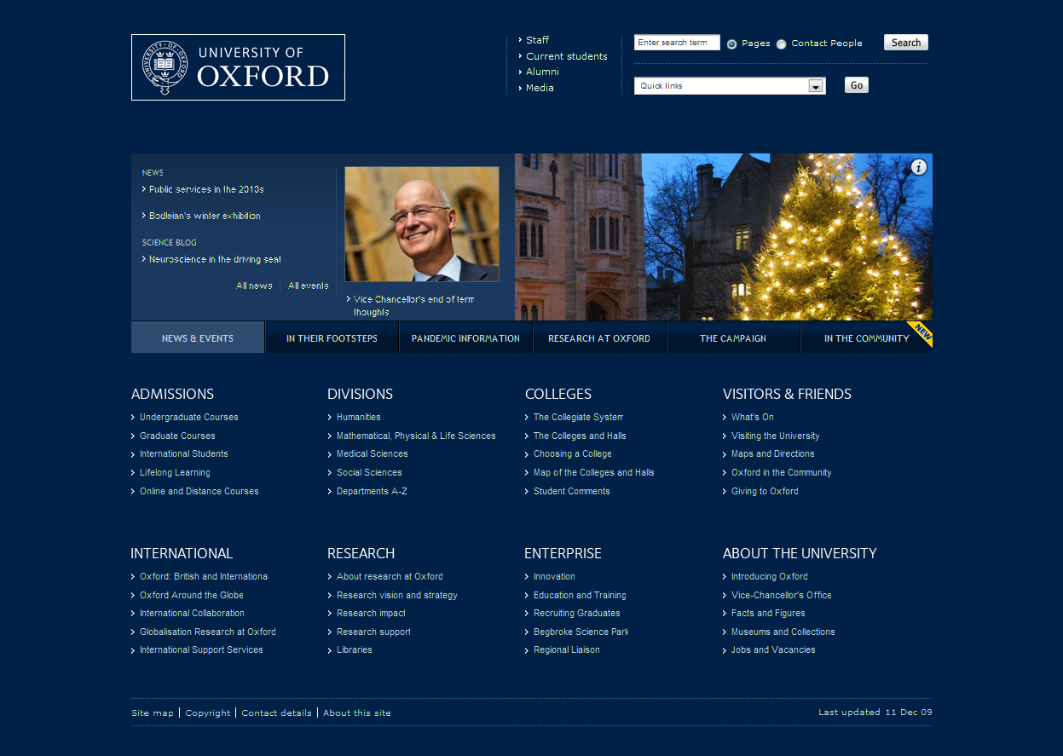Open Social Sciences link
The height and width of the screenshot is (756, 1063).
pos(369,473)
